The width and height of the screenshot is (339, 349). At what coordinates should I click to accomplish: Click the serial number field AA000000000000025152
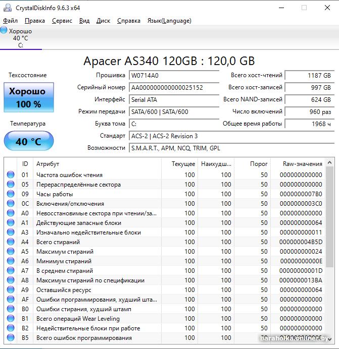(x=174, y=87)
